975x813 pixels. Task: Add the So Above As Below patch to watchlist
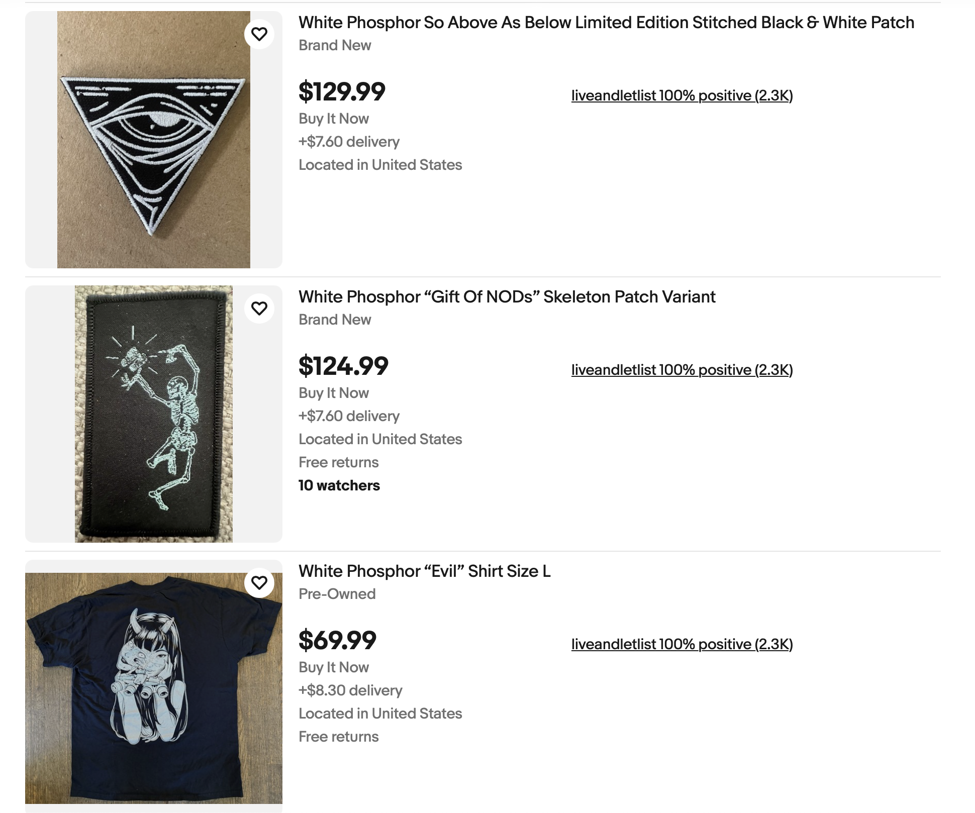[259, 34]
